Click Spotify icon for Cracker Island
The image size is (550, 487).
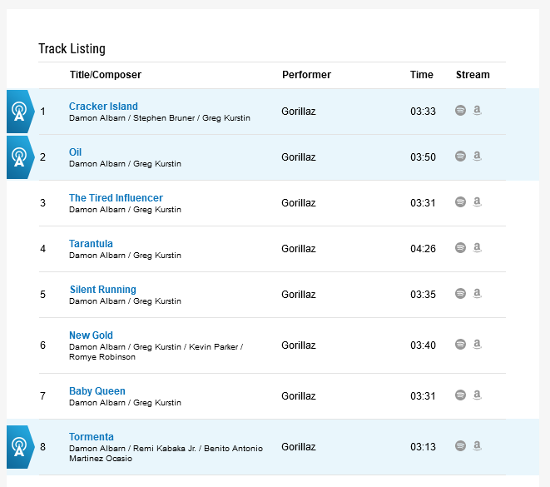tap(460, 110)
